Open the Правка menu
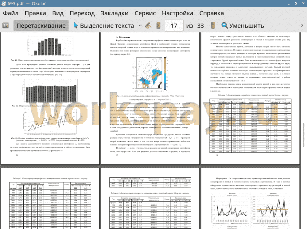Image resolution: width=307 pixels, height=229 pixels. (35, 13)
